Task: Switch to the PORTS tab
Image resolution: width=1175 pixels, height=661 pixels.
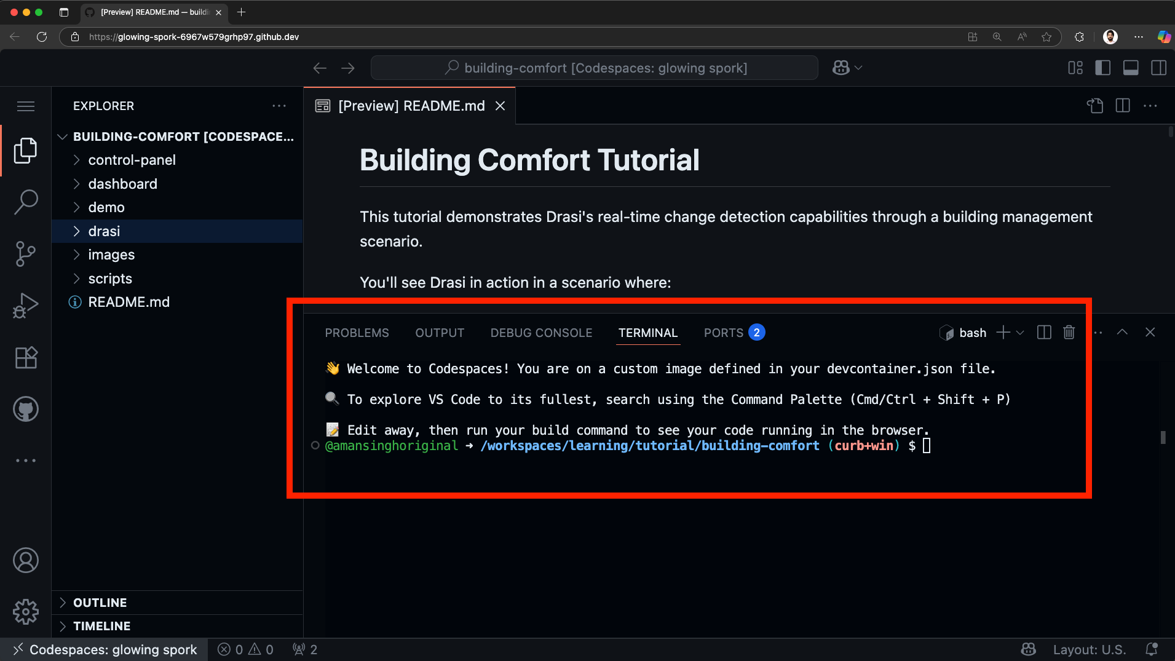Action: click(723, 332)
